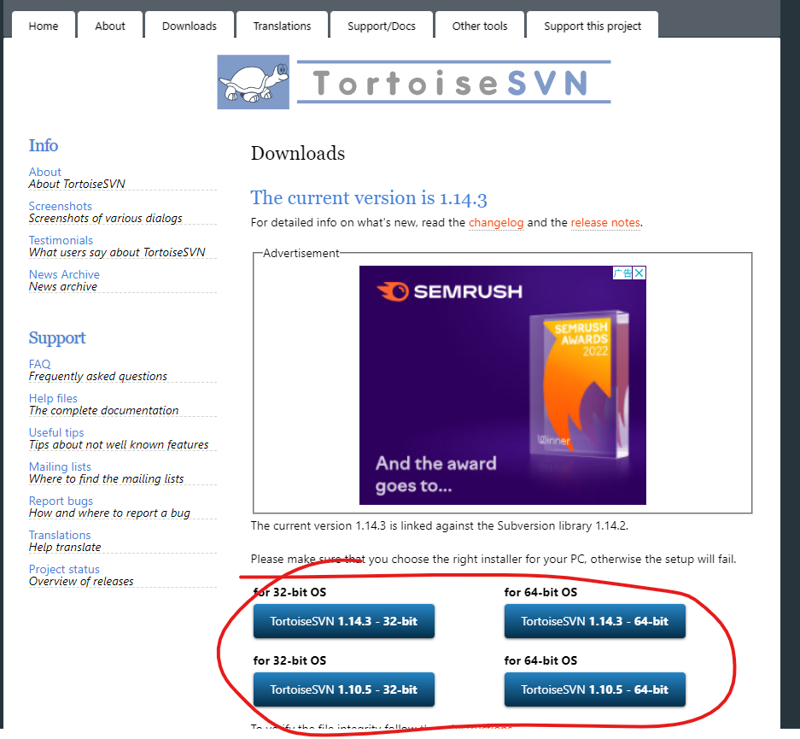Open the release notes link
Image resolution: width=800 pixels, height=739 pixels.
(x=605, y=223)
